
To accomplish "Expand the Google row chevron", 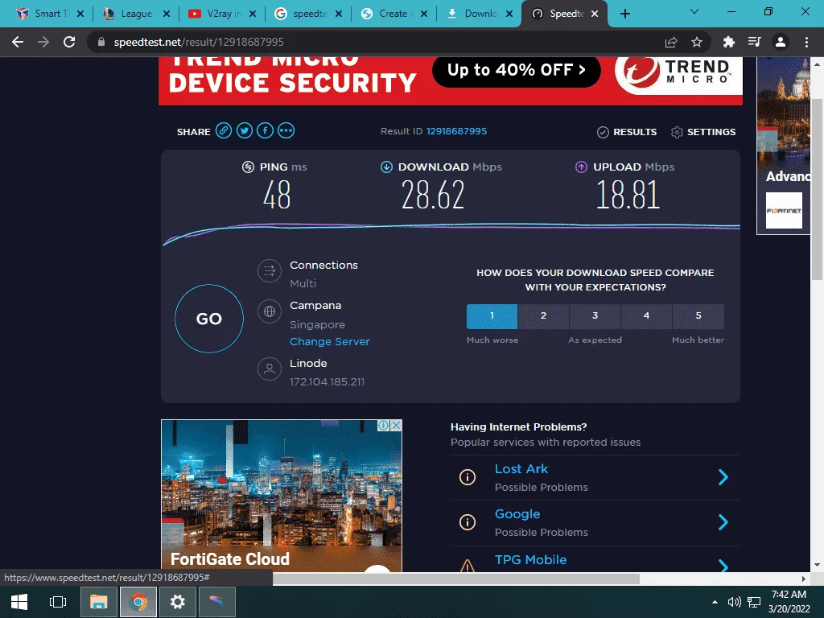I will pyautogui.click(x=723, y=522).
